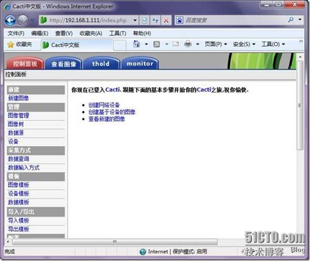
Task: Open the 收藏夹 favorites star button
Action: (x=19, y=44)
